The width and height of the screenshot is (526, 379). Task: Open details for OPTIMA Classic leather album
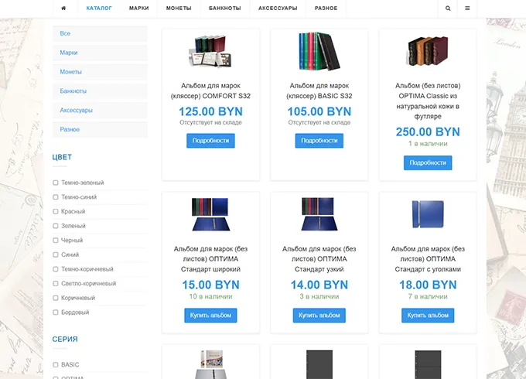click(x=428, y=163)
